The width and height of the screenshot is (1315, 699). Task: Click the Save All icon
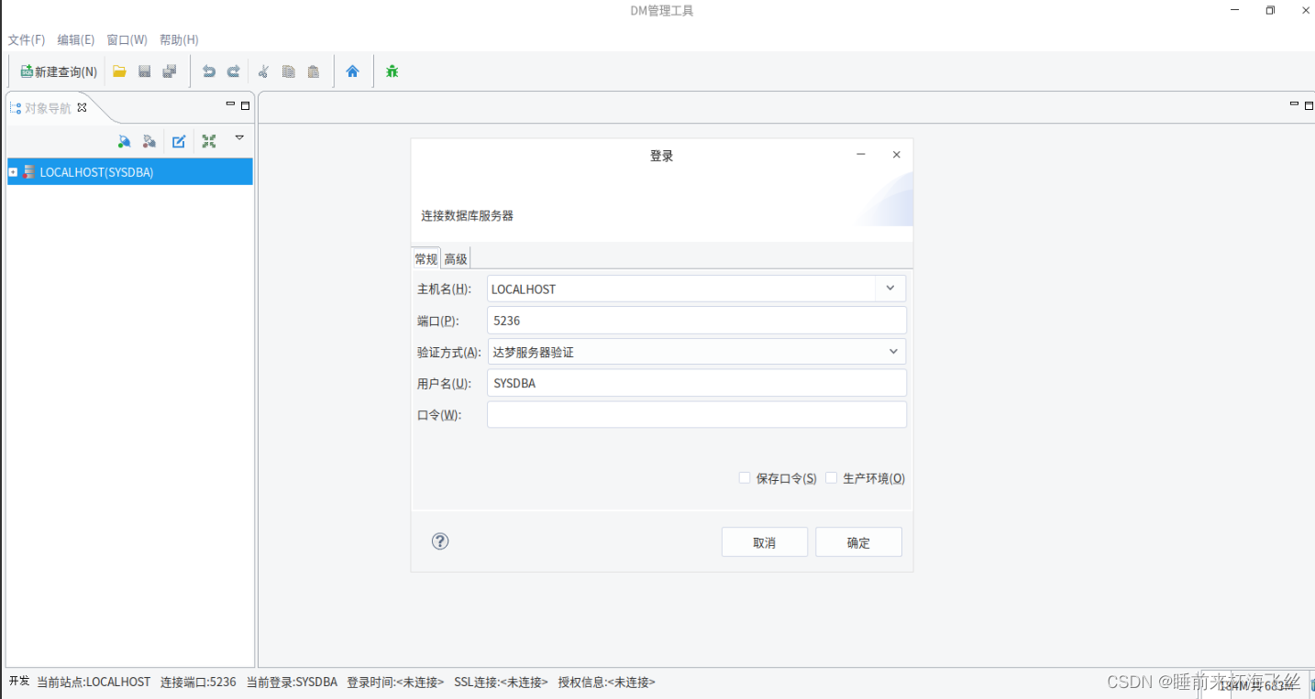(170, 71)
